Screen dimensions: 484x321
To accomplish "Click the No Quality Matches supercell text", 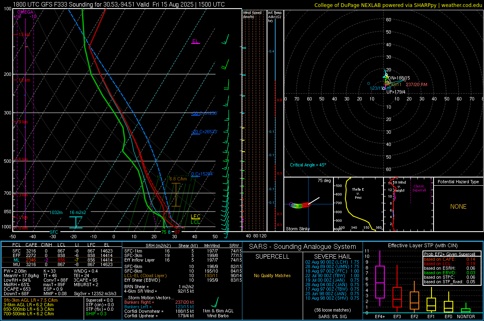I will pyautogui.click(x=272, y=275).
